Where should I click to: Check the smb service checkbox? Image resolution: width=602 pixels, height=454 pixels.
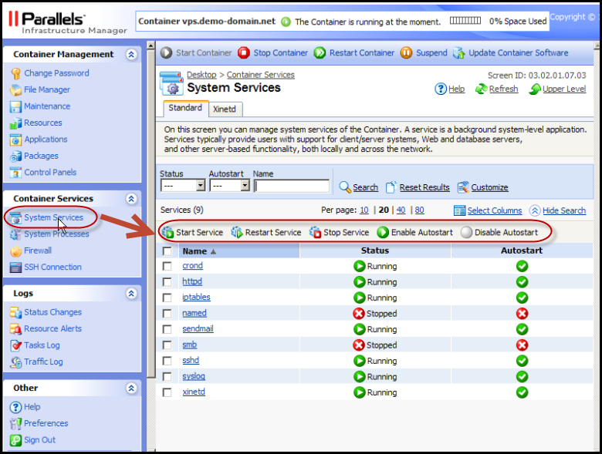point(167,345)
